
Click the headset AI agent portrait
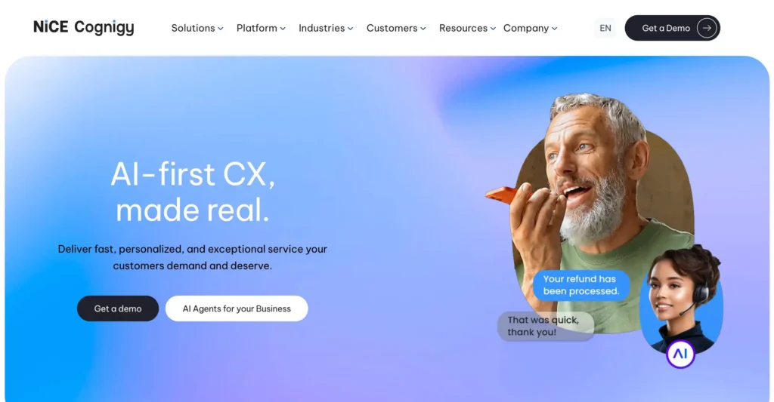681,298
